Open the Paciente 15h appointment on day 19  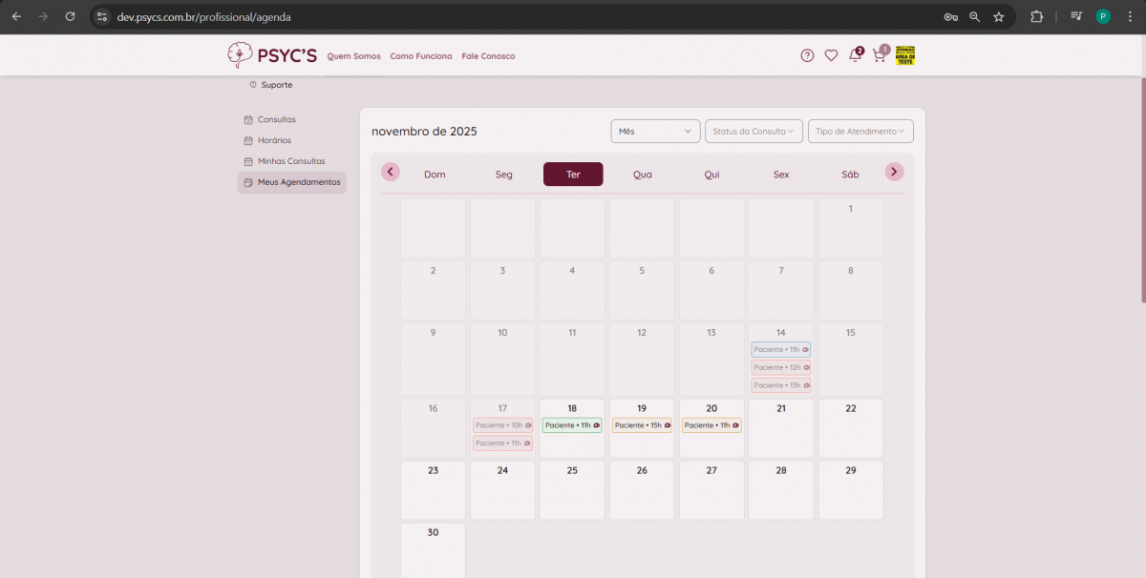point(642,425)
